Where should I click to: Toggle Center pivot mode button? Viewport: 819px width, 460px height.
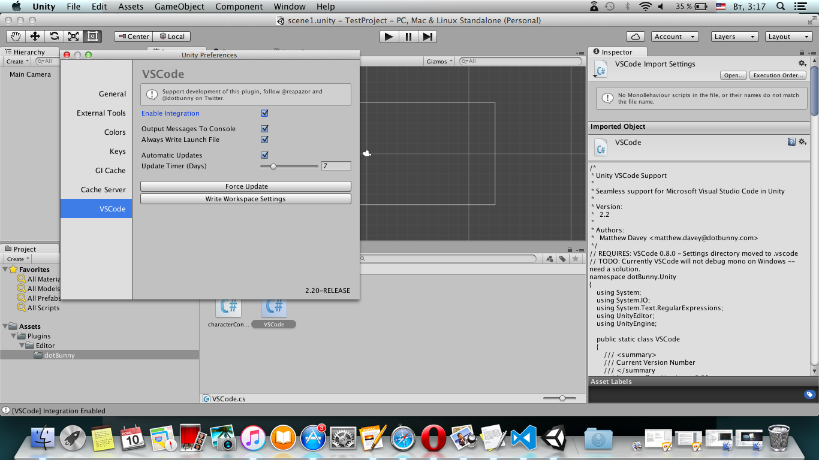tap(134, 37)
